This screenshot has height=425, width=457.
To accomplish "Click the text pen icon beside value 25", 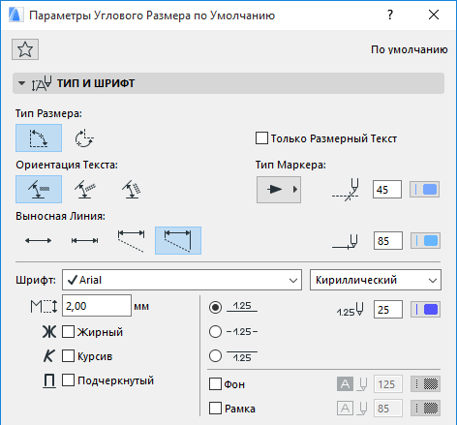I will tap(350, 310).
